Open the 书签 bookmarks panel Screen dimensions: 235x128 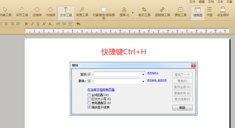coord(209,12)
